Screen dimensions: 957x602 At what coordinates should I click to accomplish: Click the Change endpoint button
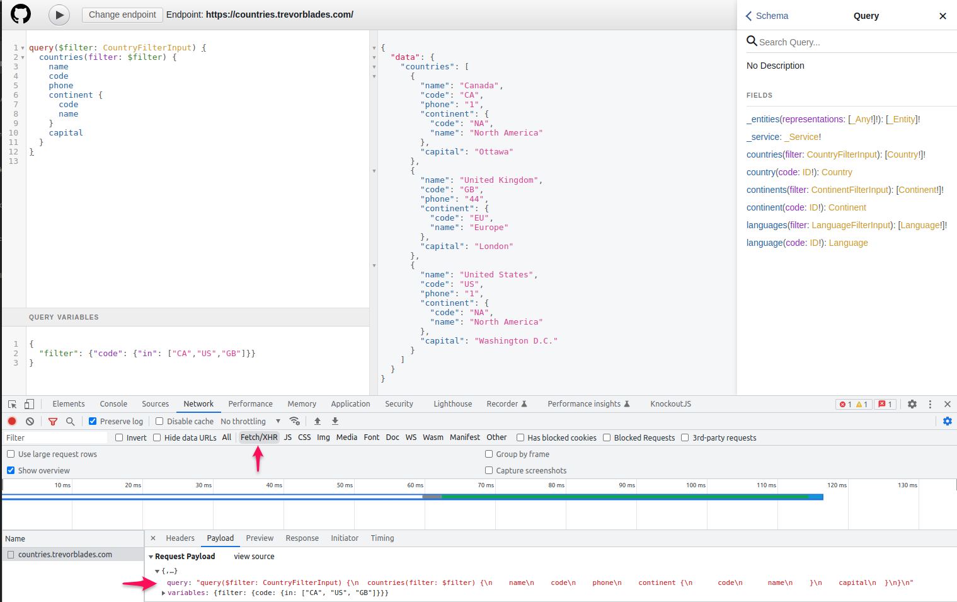[122, 14]
